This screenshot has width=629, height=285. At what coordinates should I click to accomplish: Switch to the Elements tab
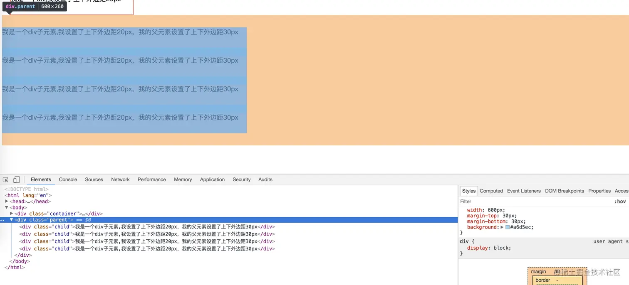(41, 179)
